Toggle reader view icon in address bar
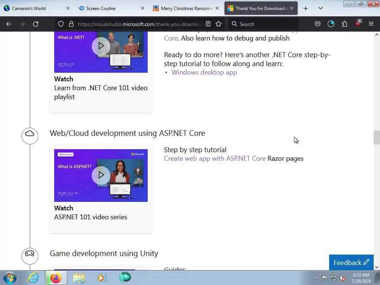The width and height of the screenshot is (380, 285). 208,24
